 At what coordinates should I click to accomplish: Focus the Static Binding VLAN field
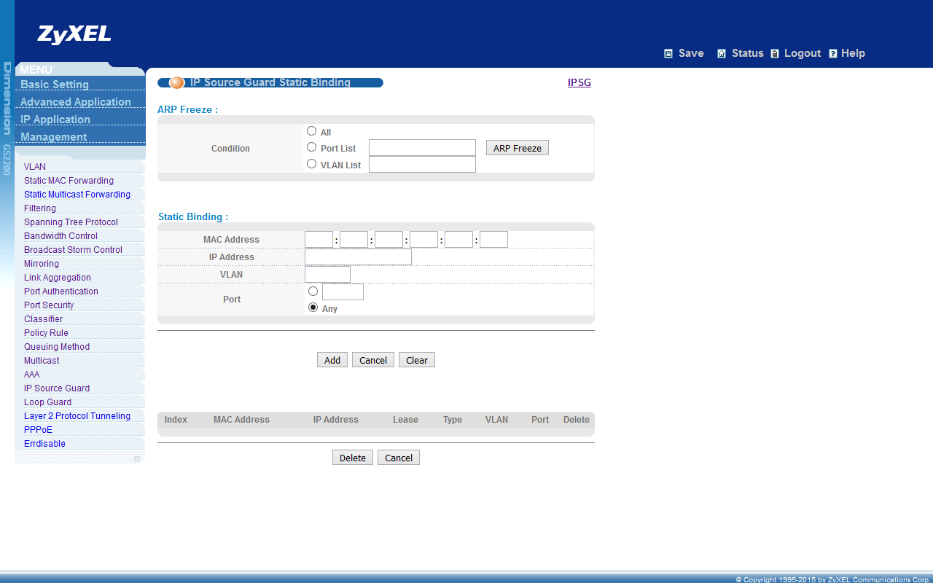point(327,275)
